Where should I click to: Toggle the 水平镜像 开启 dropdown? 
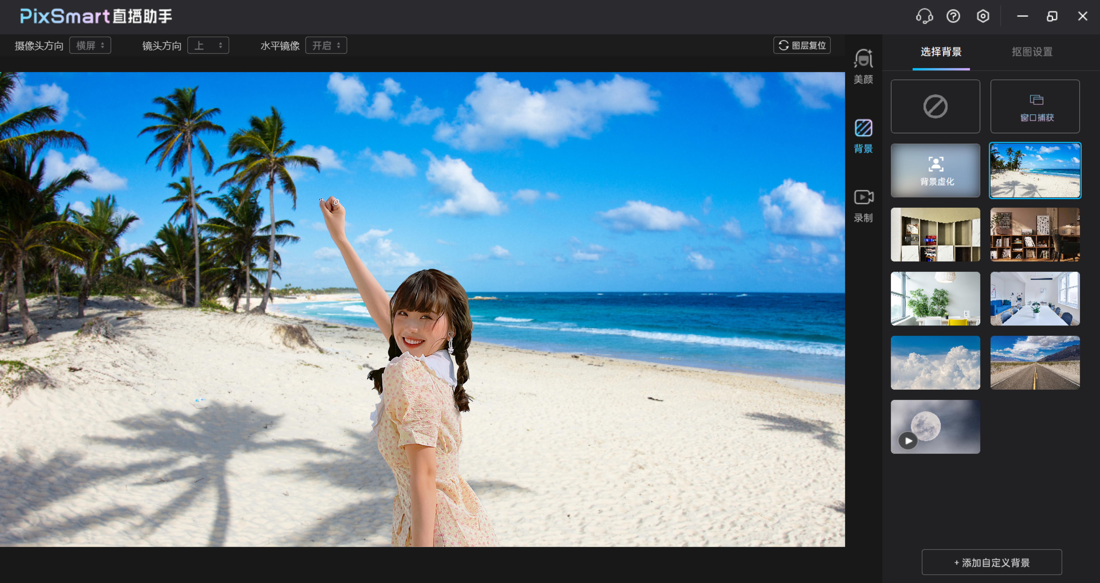326,46
